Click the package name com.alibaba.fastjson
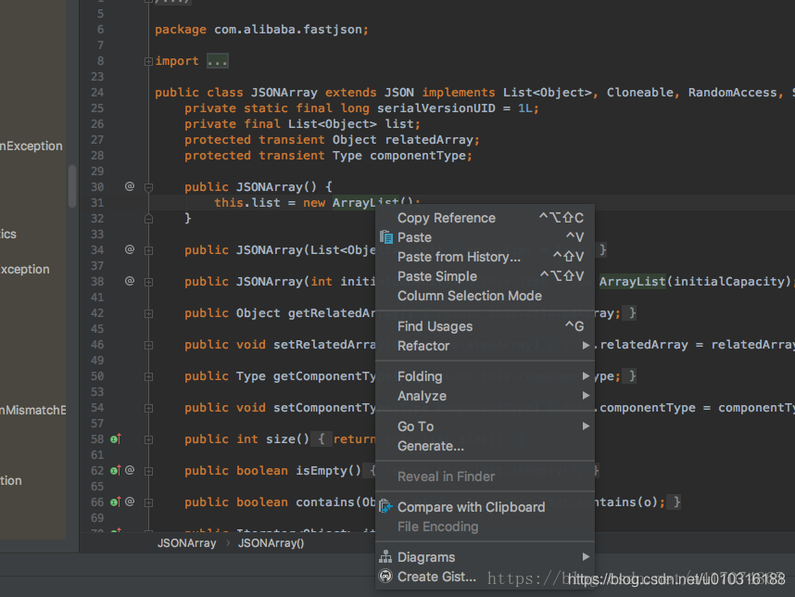 click(288, 30)
